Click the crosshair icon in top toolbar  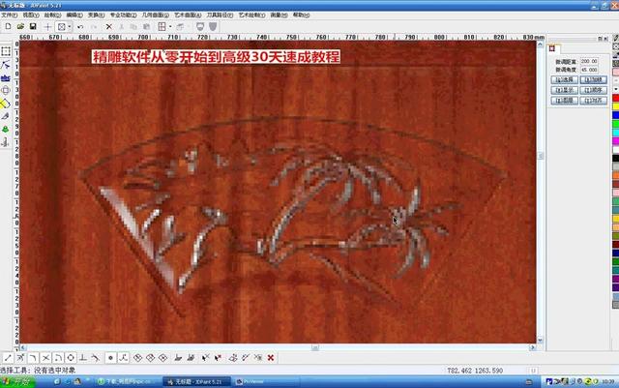click(47, 26)
